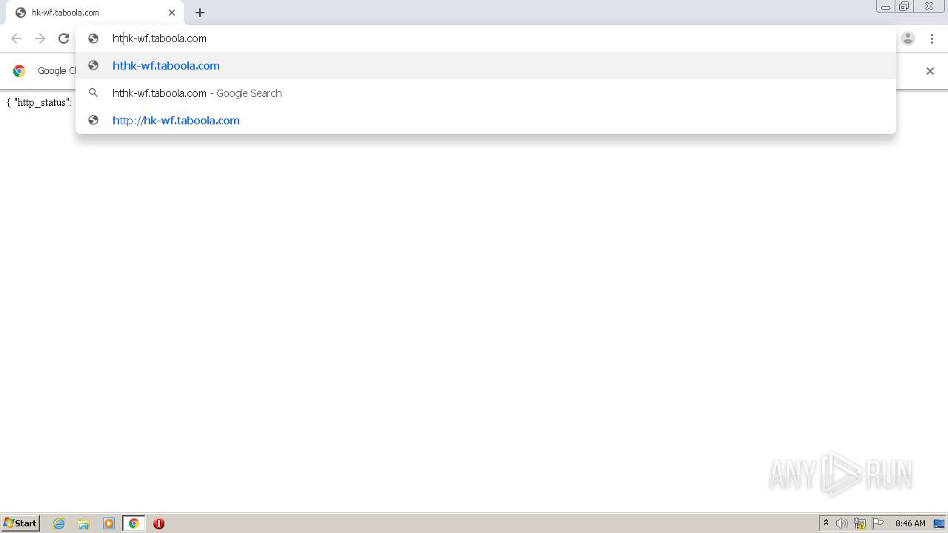Image resolution: width=948 pixels, height=533 pixels.
Task: Click the volume speaker tray icon
Action: click(842, 523)
